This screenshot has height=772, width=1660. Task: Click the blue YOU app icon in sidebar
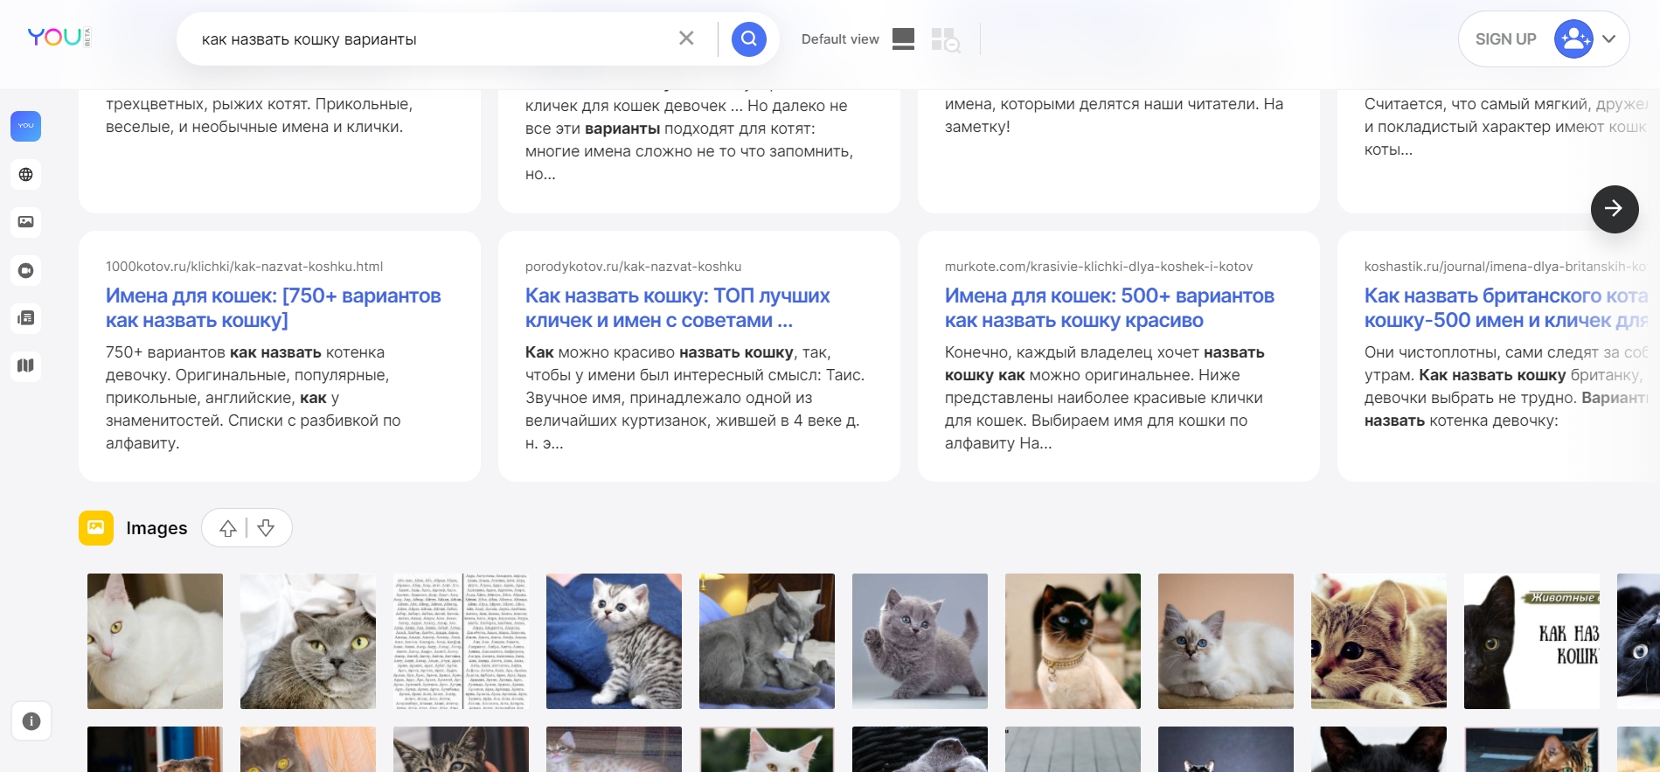tap(26, 126)
